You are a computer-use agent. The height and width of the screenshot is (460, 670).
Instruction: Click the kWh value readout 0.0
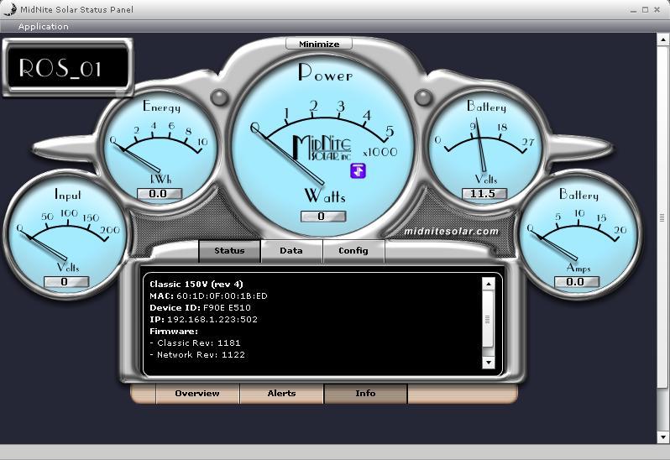click(x=160, y=194)
